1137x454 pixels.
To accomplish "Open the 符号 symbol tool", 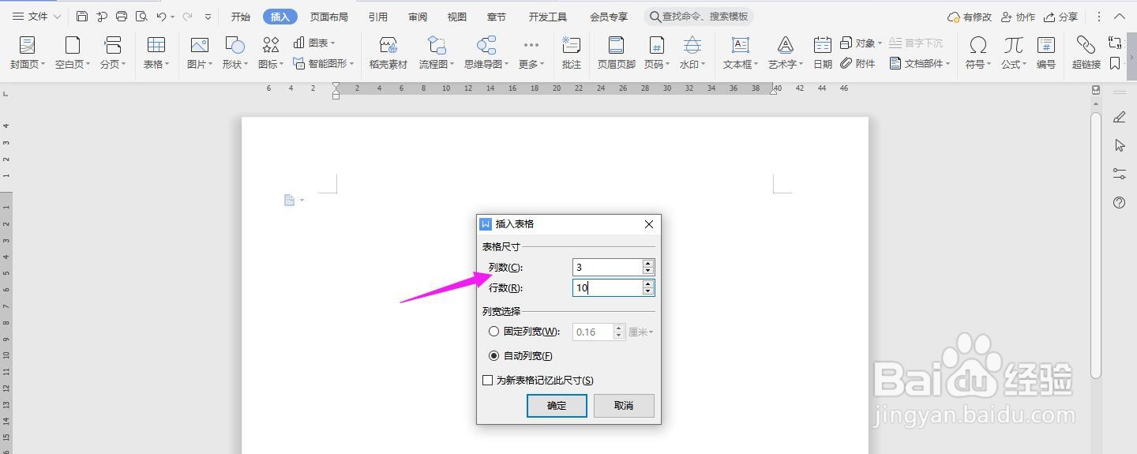I will coord(978,53).
